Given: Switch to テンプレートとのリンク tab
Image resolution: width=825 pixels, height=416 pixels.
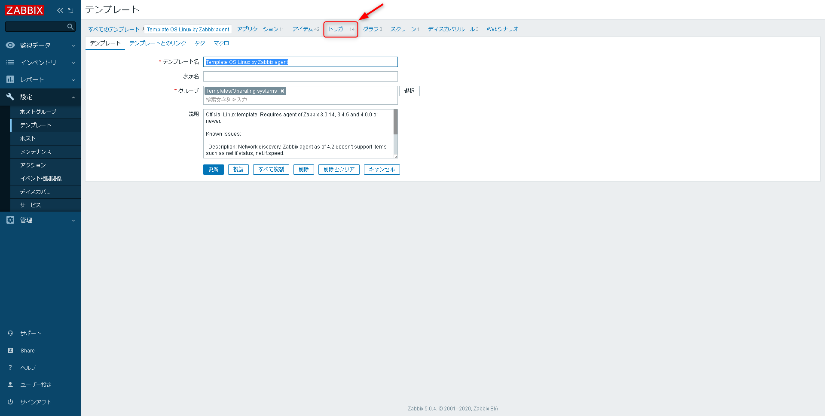Looking at the screenshot, I should point(158,43).
